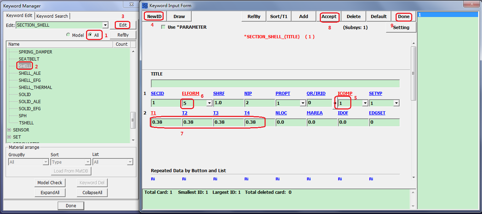The height and width of the screenshot is (214, 482).
Task: Expand the SET tree node
Action: [x=9, y=137]
